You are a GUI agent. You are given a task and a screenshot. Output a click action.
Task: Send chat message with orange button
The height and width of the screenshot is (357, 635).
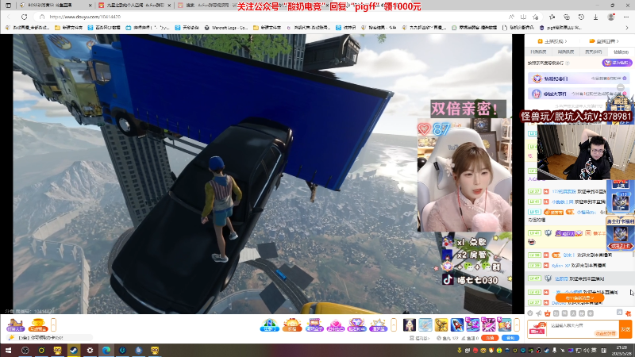[625, 329]
